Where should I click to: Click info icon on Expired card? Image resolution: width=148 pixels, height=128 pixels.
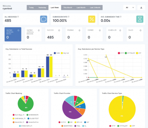click(100, 31)
